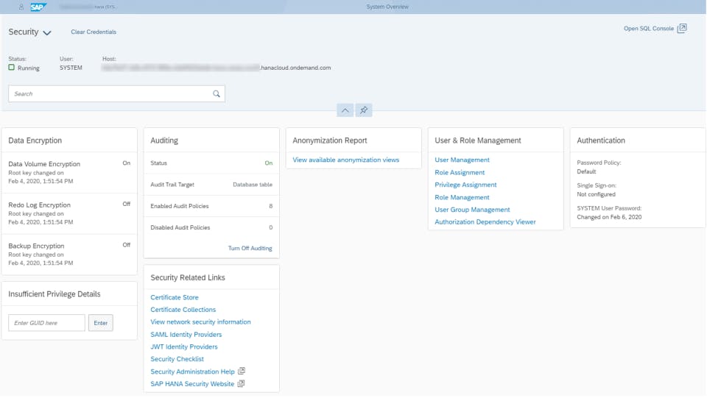Select the Redo Log Encryption row
Viewport: 707px width, 398px height.
click(69, 213)
